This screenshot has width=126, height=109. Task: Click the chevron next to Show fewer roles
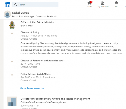(x=43, y=88)
